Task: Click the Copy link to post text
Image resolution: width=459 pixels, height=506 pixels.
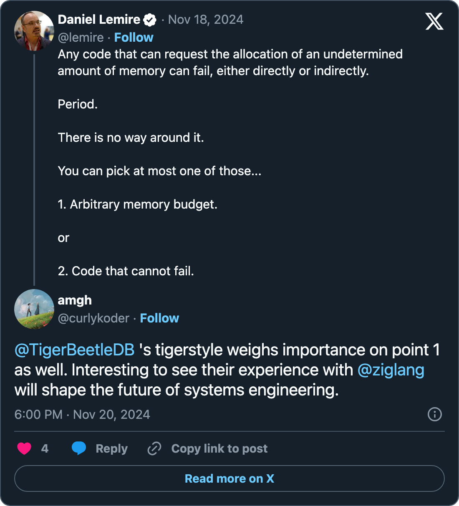Action: 219,448
